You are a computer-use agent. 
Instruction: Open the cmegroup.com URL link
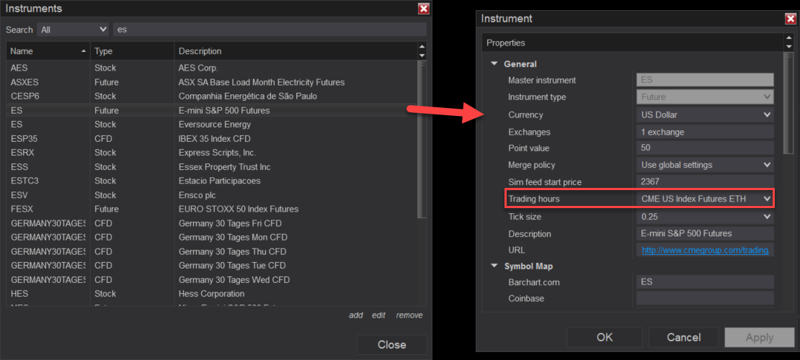pos(705,251)
